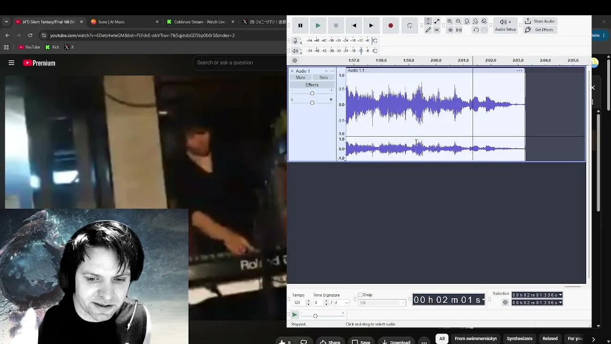Click the Share Audio button
Viewport: 611px width, 344px height.
click(x=539, y=21)
